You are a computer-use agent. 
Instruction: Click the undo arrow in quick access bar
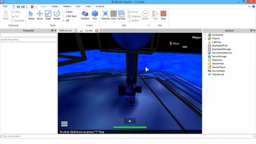18,7
